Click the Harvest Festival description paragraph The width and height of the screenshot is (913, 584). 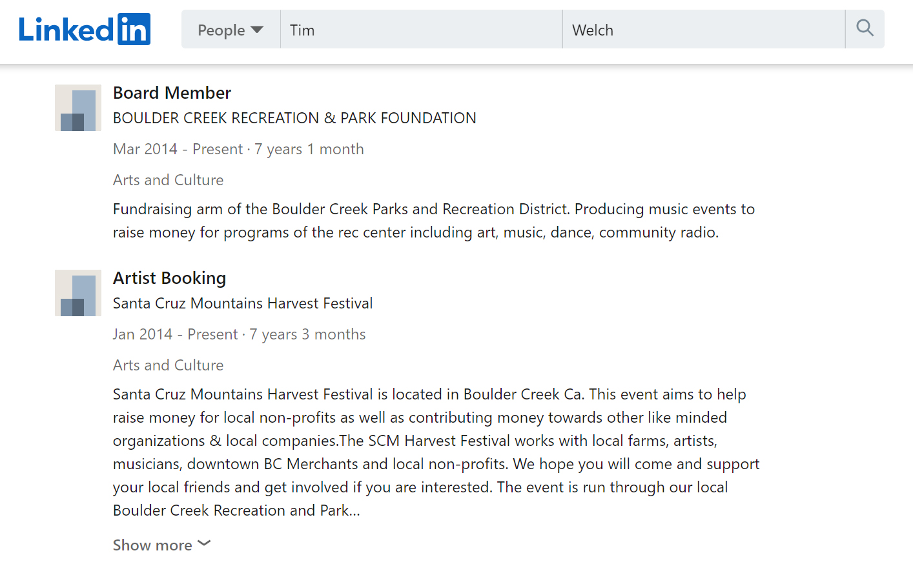[436, 452]
